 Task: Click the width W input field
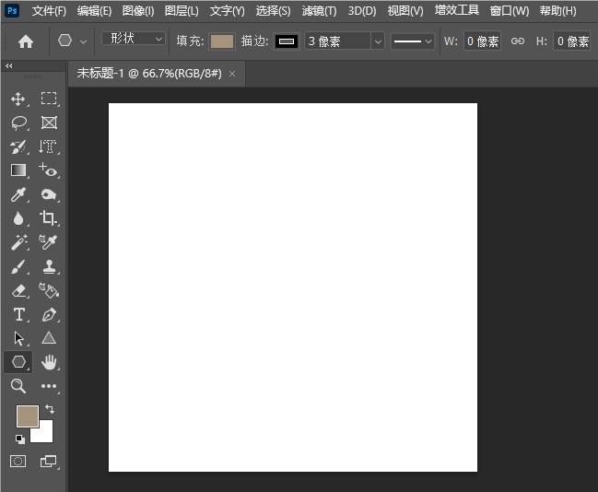(482, 41)
